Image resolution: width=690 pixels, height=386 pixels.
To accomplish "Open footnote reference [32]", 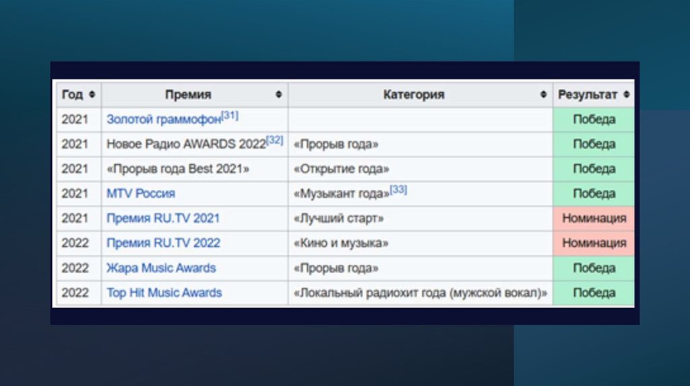I will point(275,140).
